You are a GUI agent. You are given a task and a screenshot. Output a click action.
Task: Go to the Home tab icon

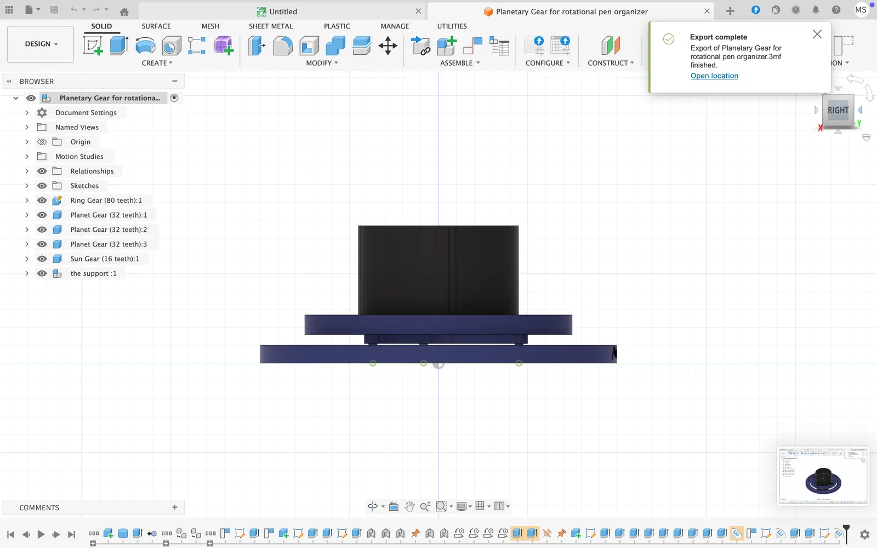(x=124, y=11)
